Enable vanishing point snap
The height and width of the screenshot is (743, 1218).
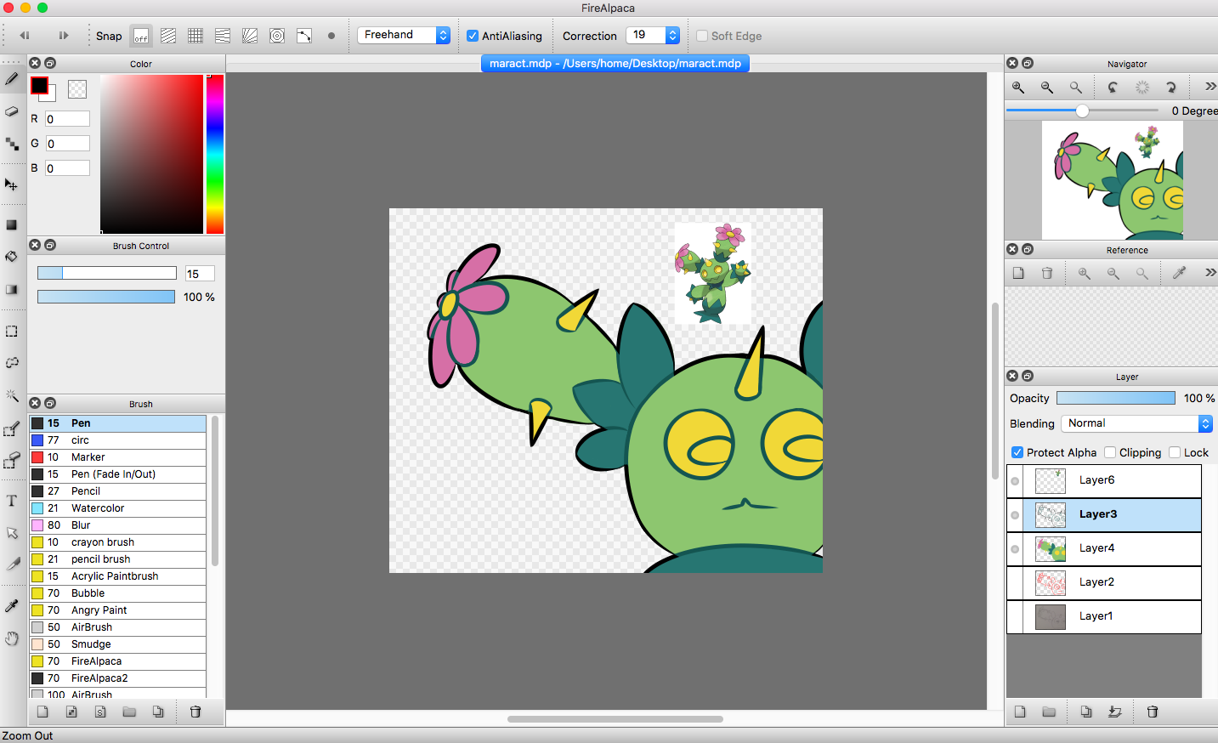click(x=223, y=36)
